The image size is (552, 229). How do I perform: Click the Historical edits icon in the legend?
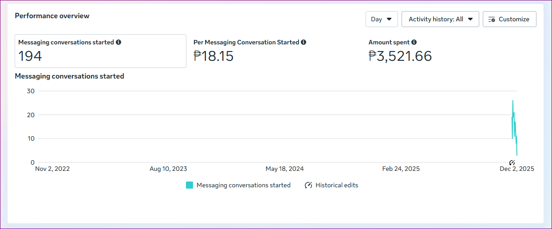pos(308,186)
